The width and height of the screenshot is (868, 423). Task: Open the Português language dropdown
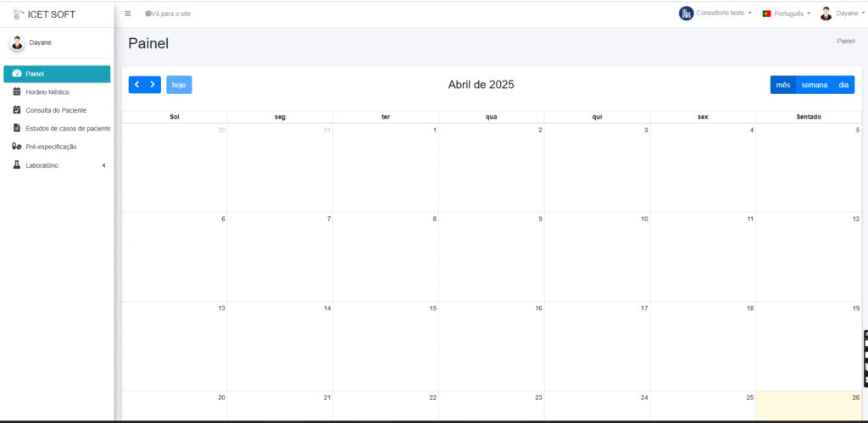click(786, 14)
